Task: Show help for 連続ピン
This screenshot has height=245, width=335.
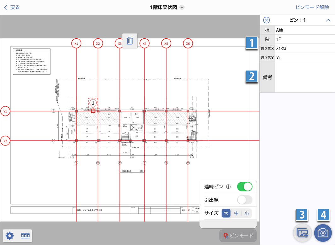Action: [228, 186]
